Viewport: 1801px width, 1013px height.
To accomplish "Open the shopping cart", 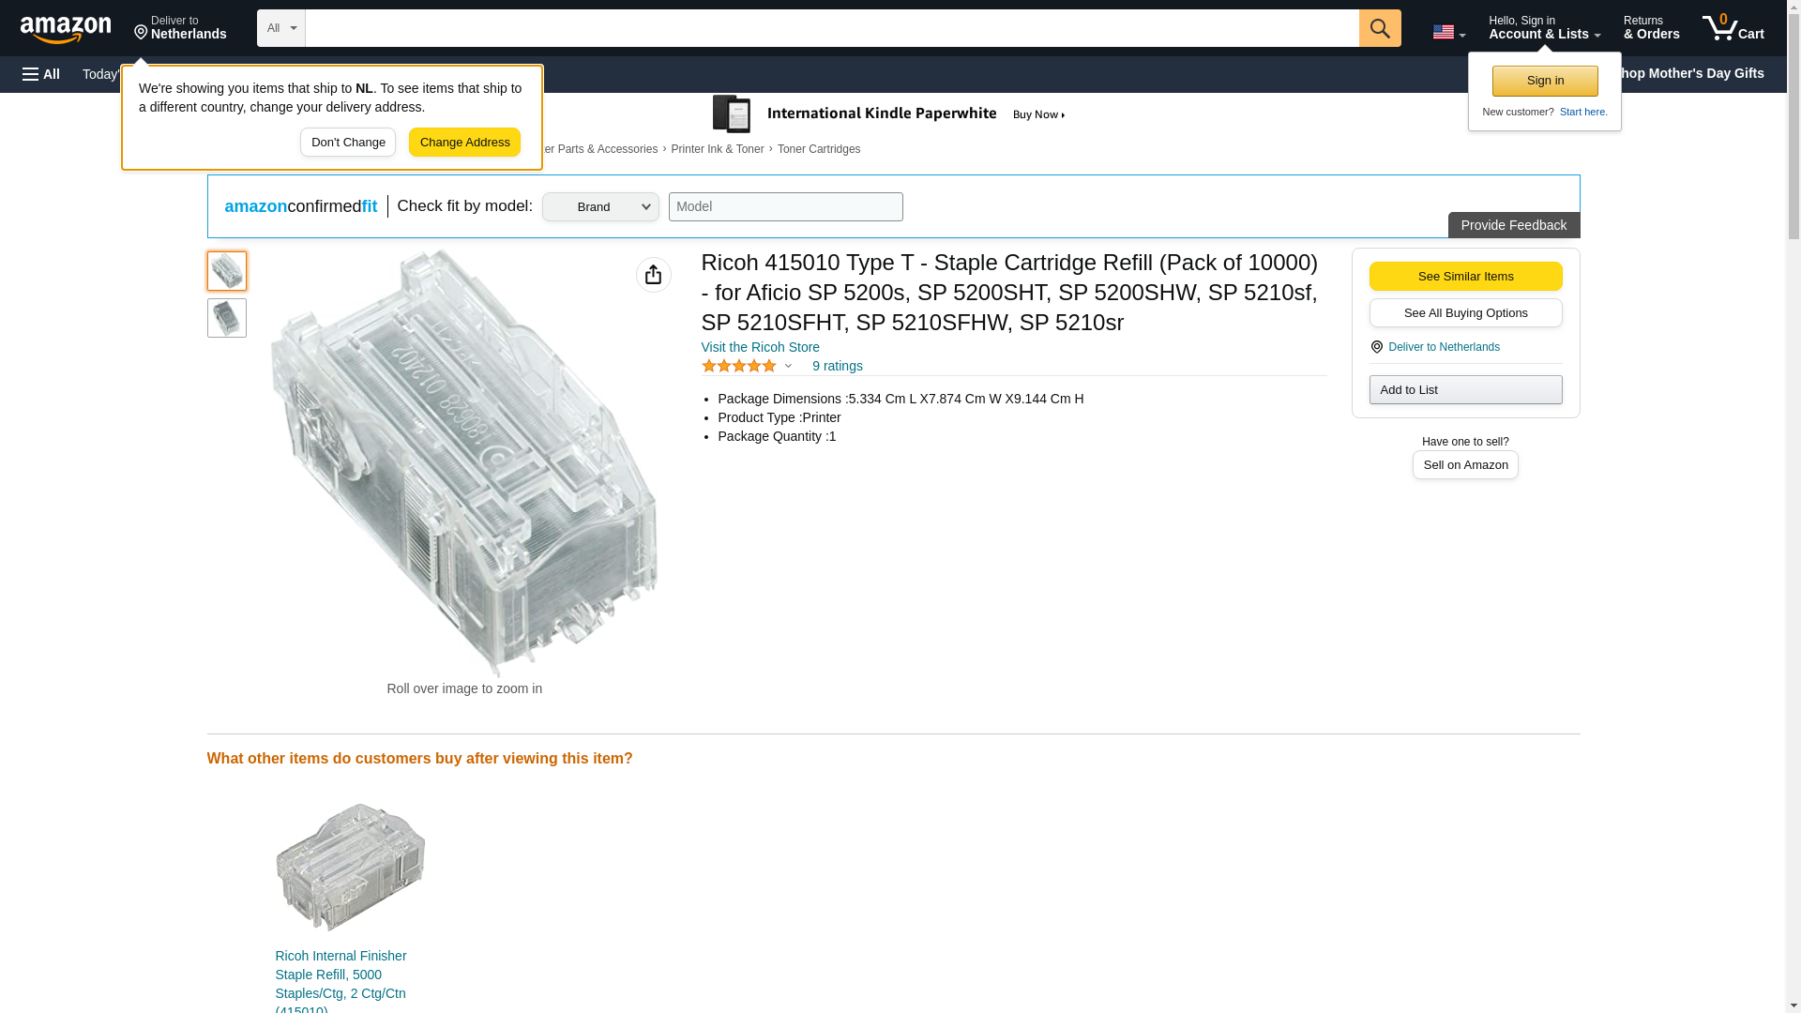I will point(1733,28).
